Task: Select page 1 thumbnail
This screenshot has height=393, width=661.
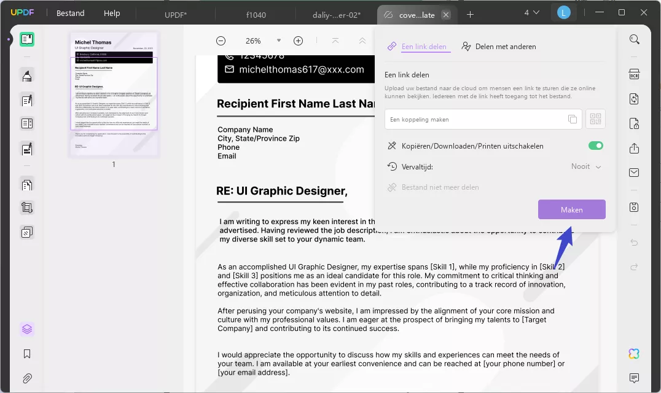Action: [x=114, y=95]
